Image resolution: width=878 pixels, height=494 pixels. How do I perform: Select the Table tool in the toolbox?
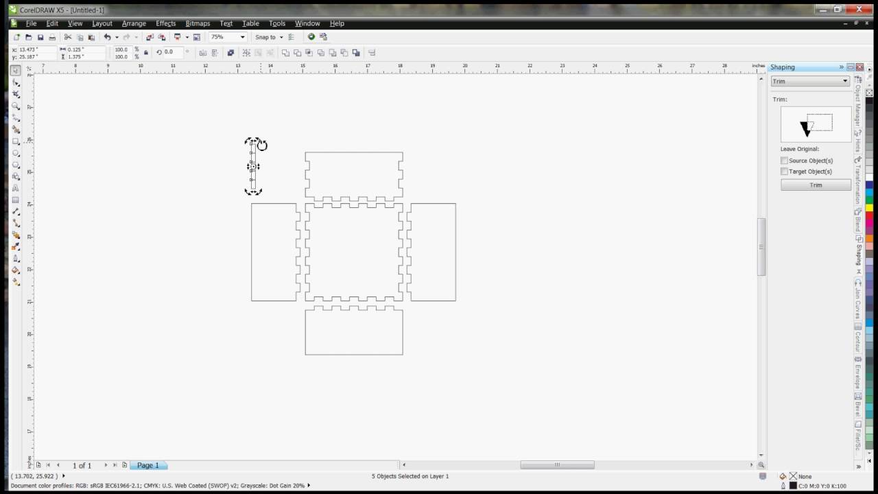point(16,200)
